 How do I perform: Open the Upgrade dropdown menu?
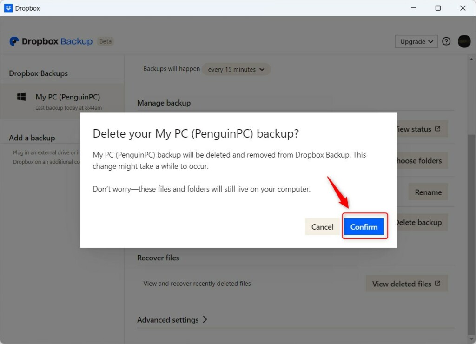tap(416, 41)
